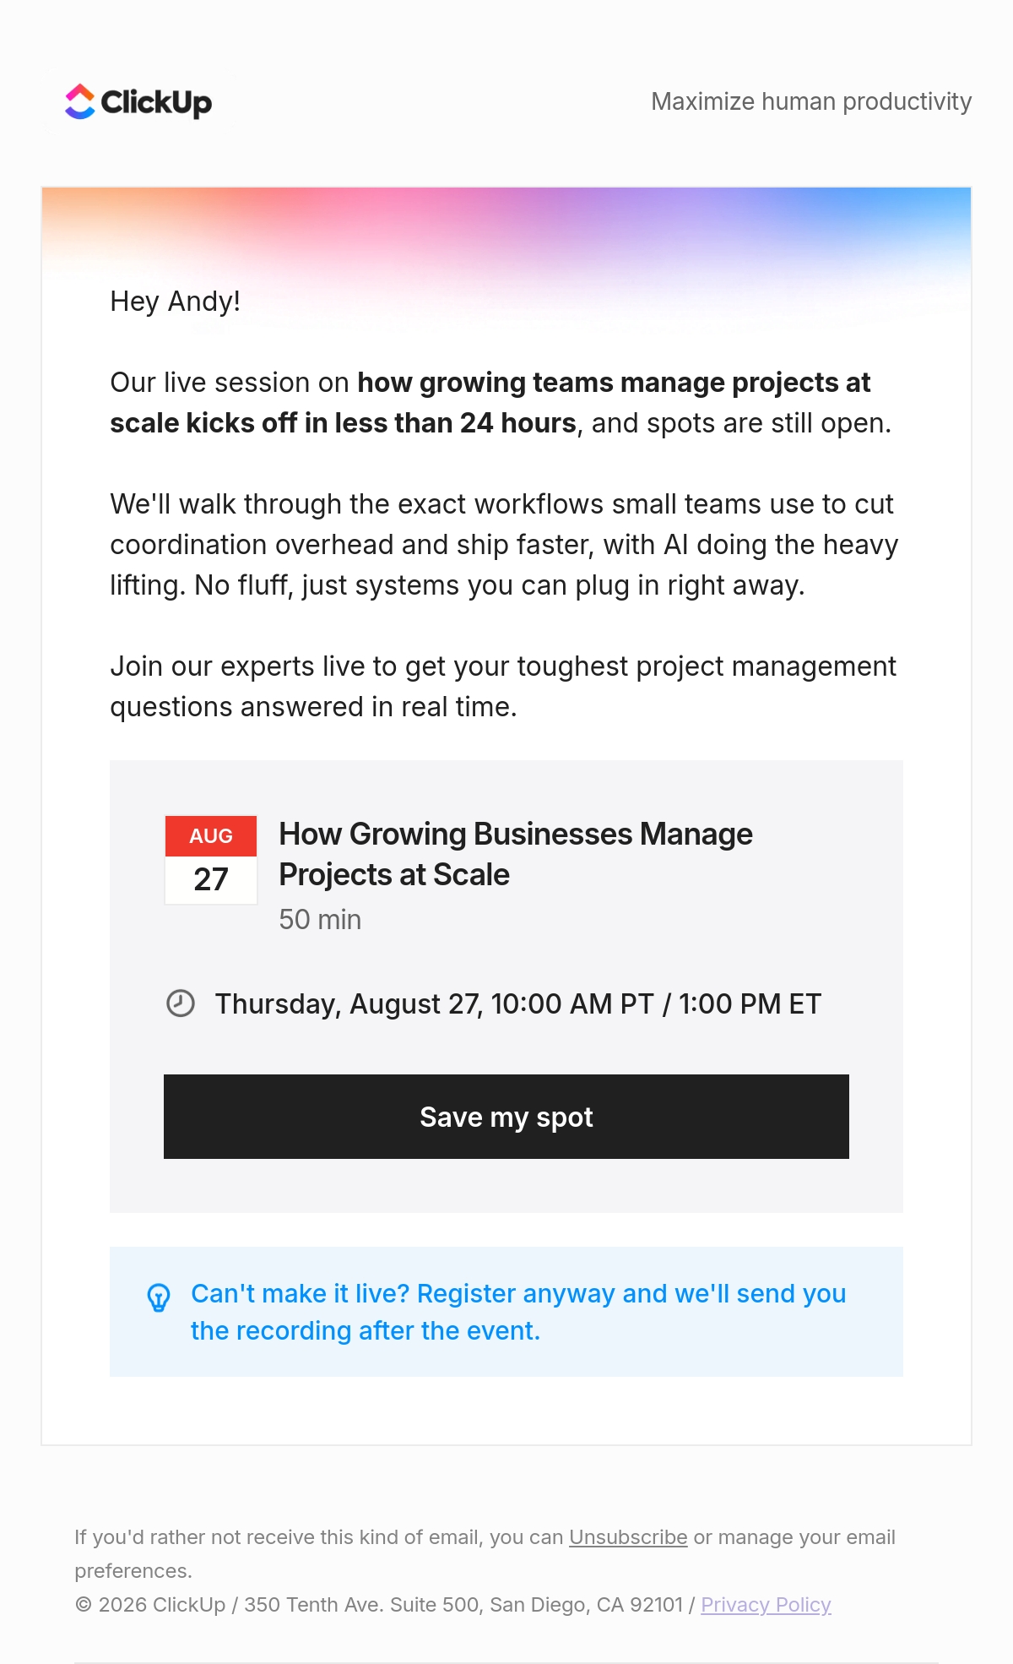Click the Thursday, August 27 event time text

[x=517, y=1003]
